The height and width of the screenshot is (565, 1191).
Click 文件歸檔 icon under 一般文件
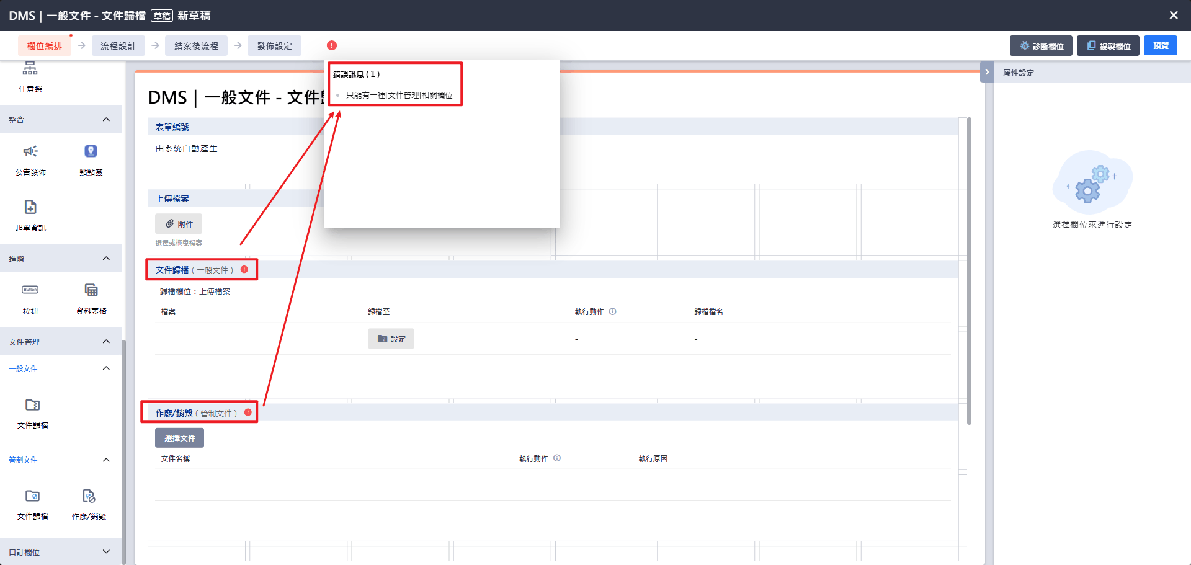click(x=32, y=406)
